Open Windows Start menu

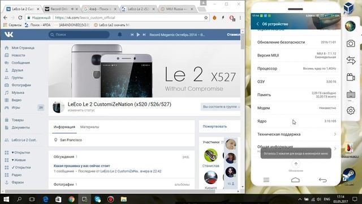(6, 199)
